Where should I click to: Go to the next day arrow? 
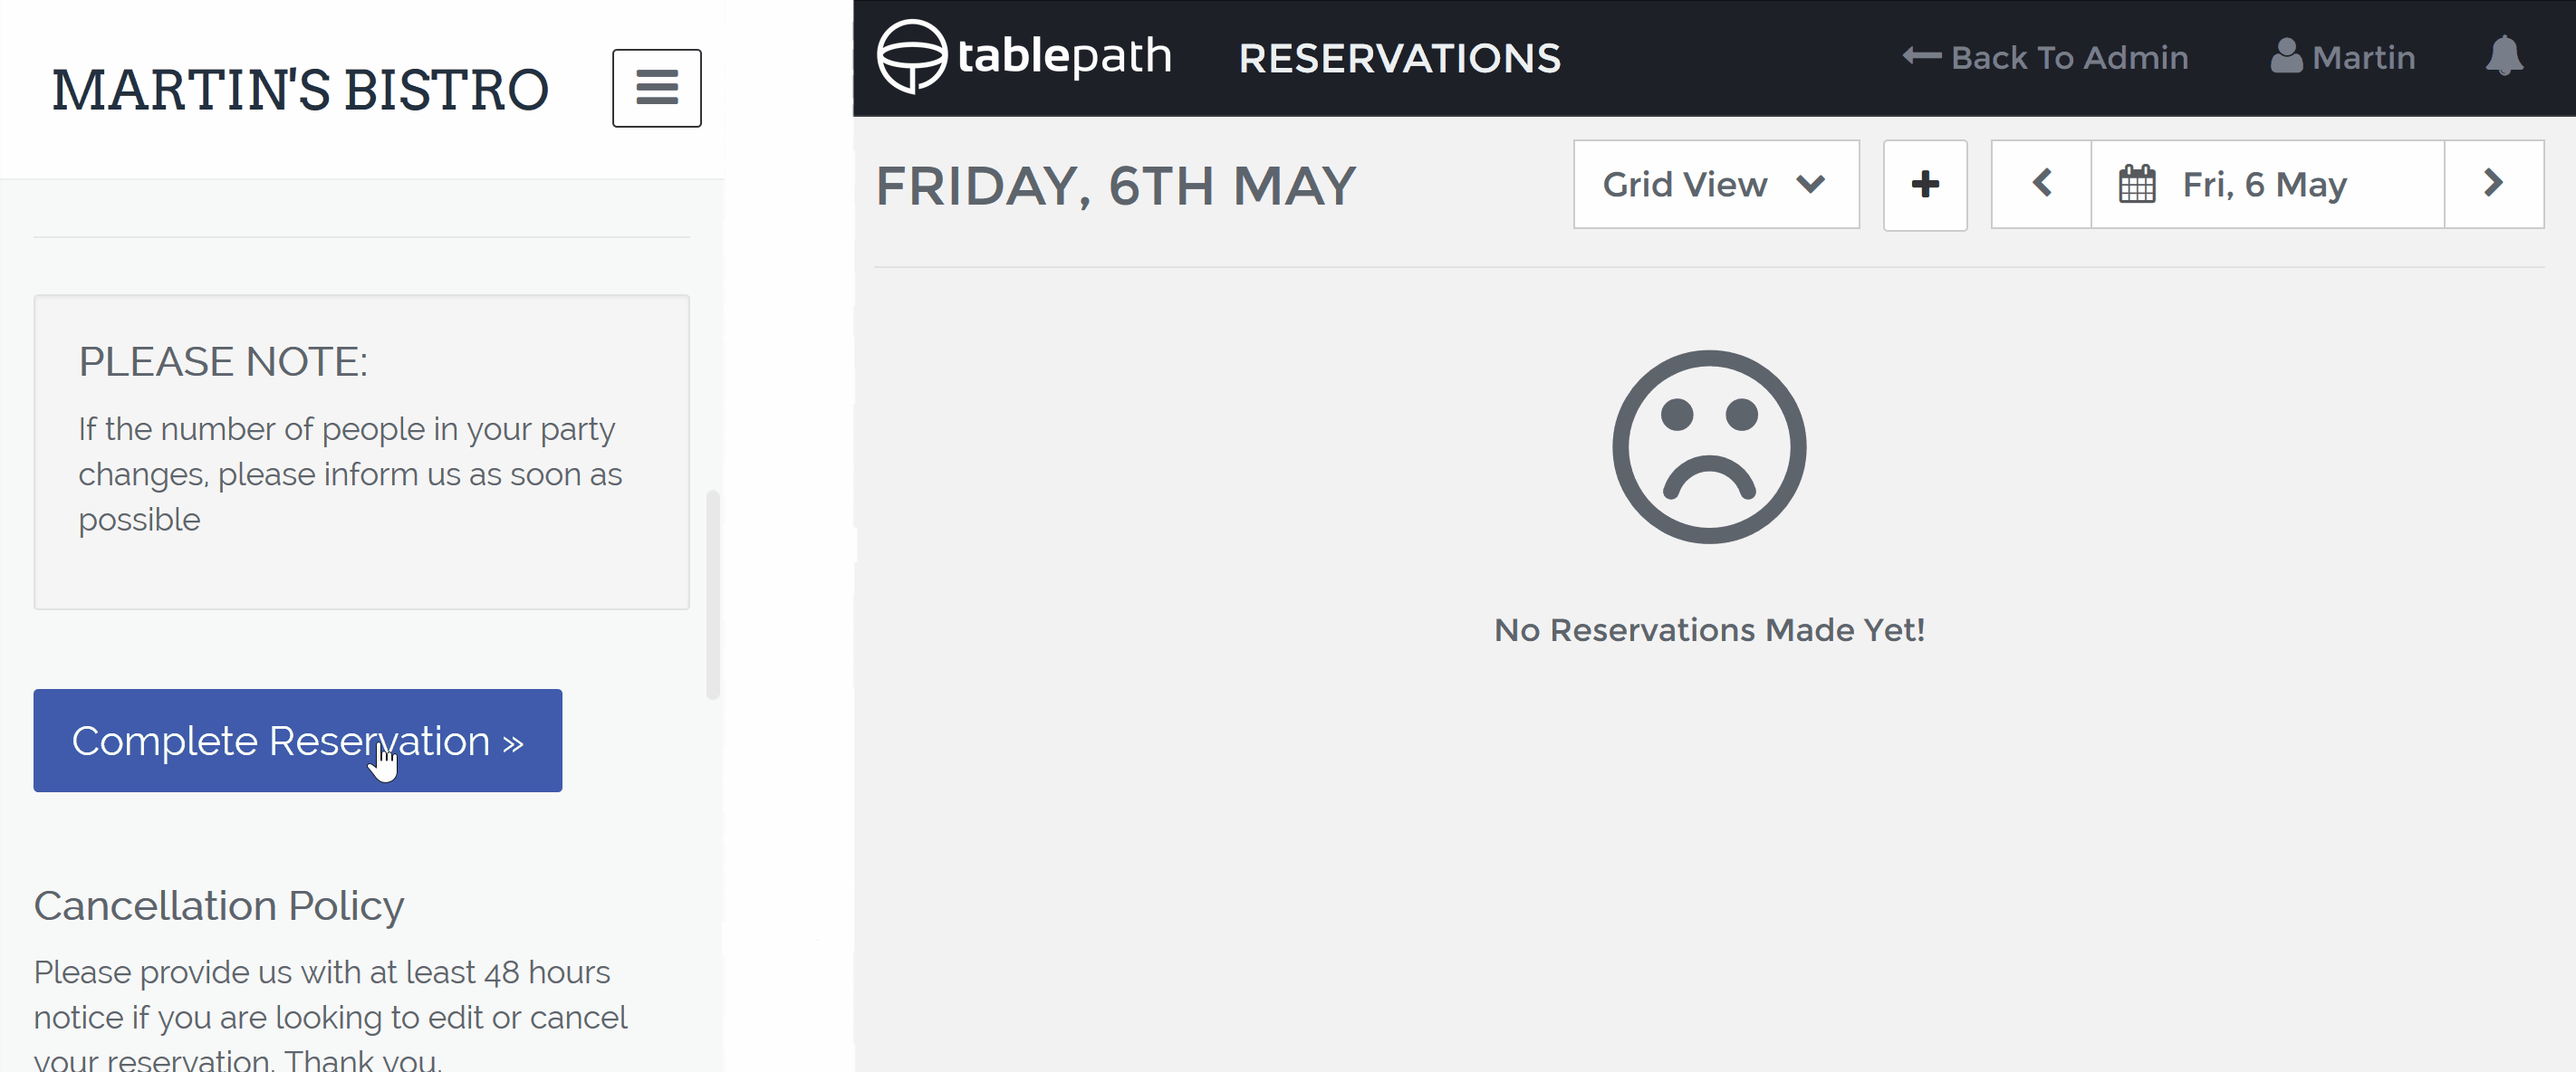[x=2493, y=185]
